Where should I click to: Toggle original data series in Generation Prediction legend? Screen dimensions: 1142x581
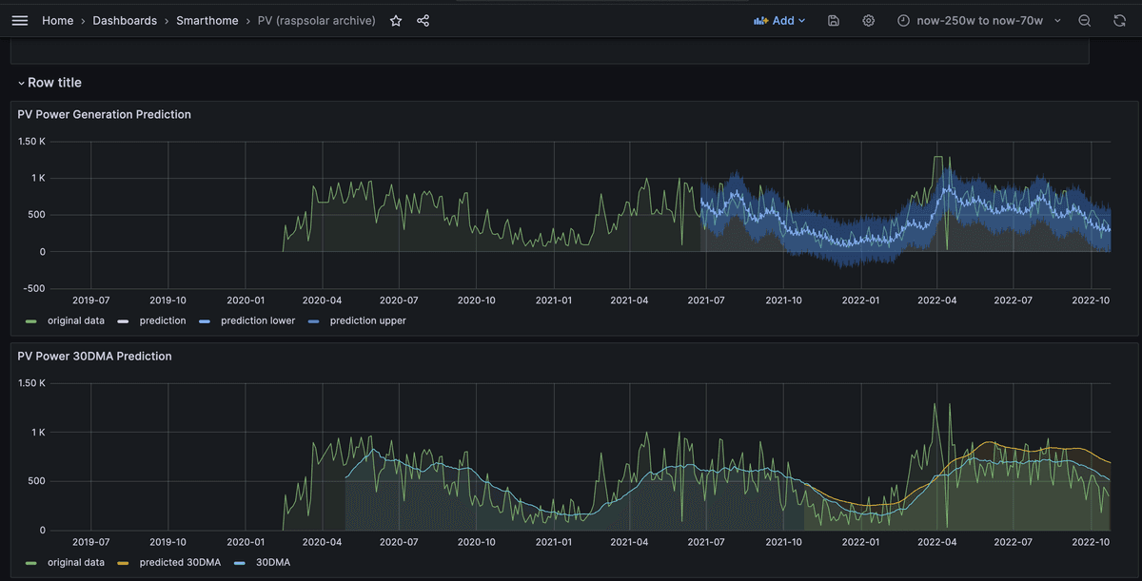pyautogui.click(x=76, y=320)
